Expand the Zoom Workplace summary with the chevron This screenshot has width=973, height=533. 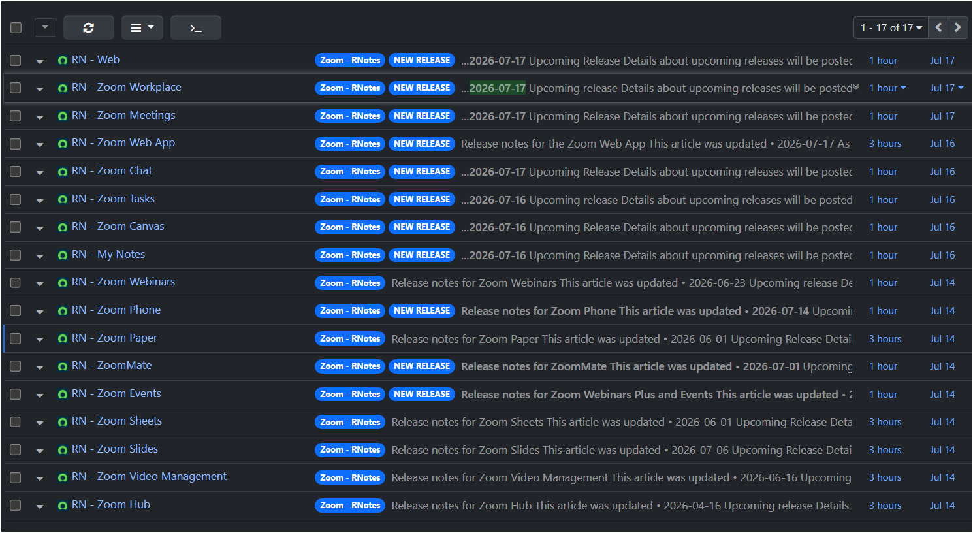(x=855, y=88)
